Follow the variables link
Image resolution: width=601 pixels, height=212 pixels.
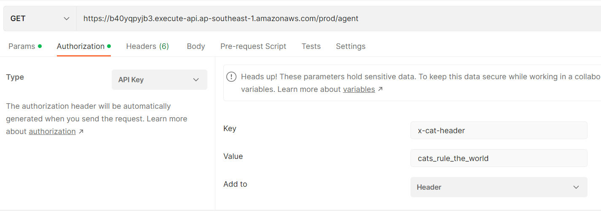[359, 89]
